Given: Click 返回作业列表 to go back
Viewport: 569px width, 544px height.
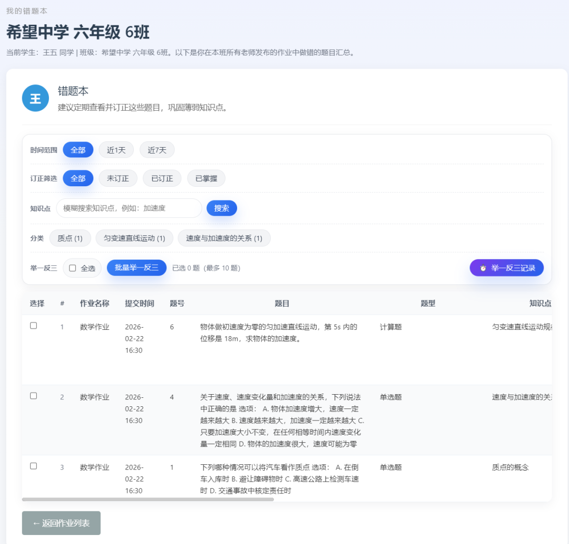Looking at the screenshot, I should [61, 522].
